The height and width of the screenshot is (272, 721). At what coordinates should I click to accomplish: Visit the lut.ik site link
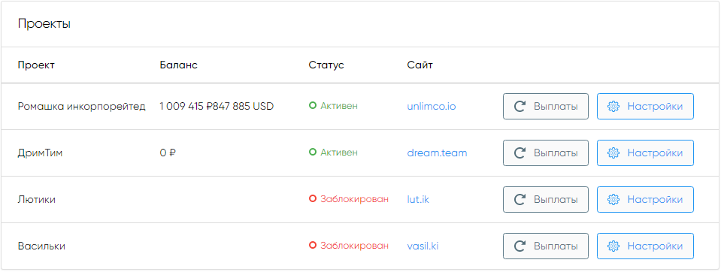(418, 199)
